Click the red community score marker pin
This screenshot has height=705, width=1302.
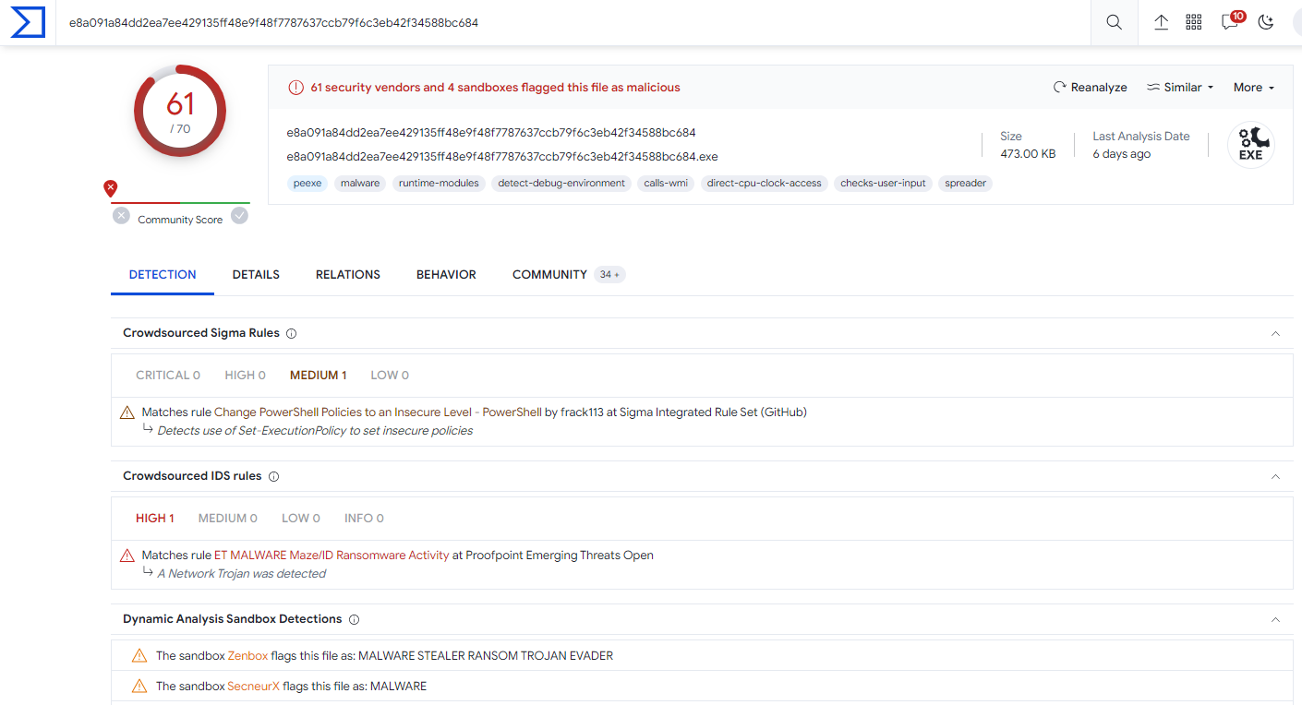(111, 189)
